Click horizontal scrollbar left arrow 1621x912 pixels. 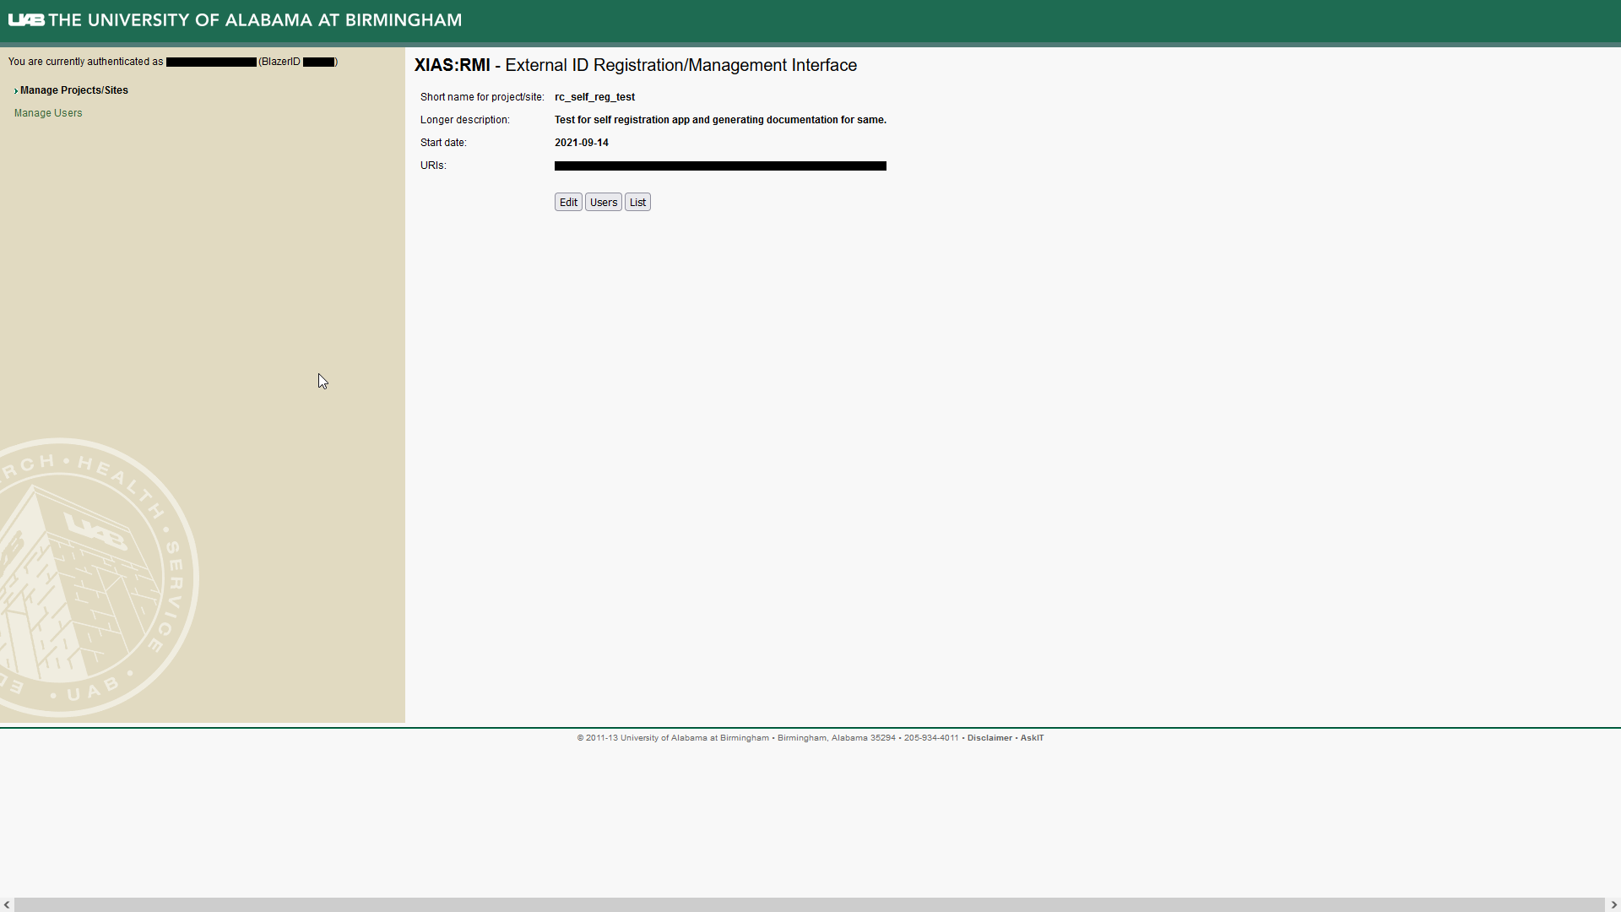[x=7, y=904]
